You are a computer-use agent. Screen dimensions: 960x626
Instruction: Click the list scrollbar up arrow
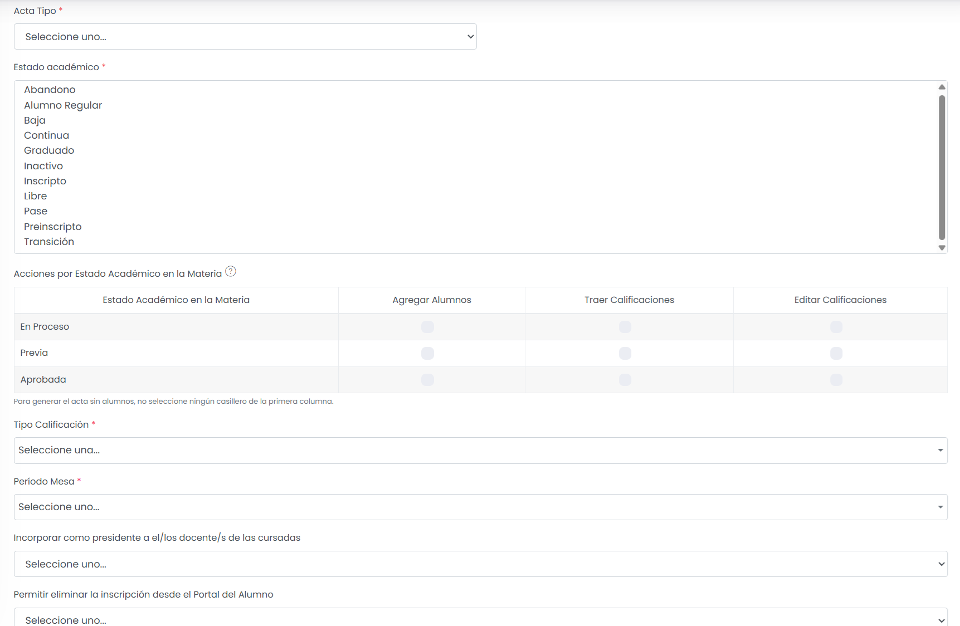coord(942,87)
